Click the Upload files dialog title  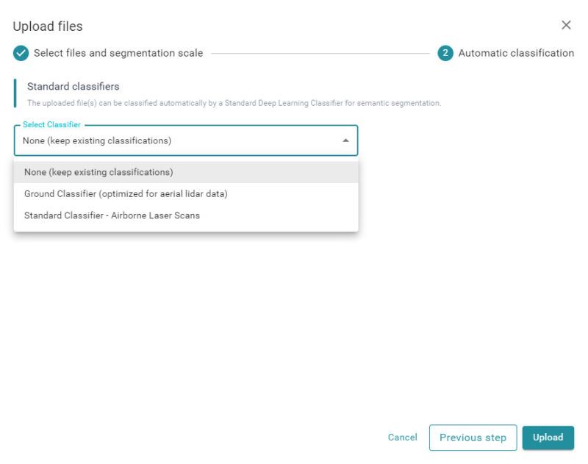pyautogui.click(x=48, y=26)
